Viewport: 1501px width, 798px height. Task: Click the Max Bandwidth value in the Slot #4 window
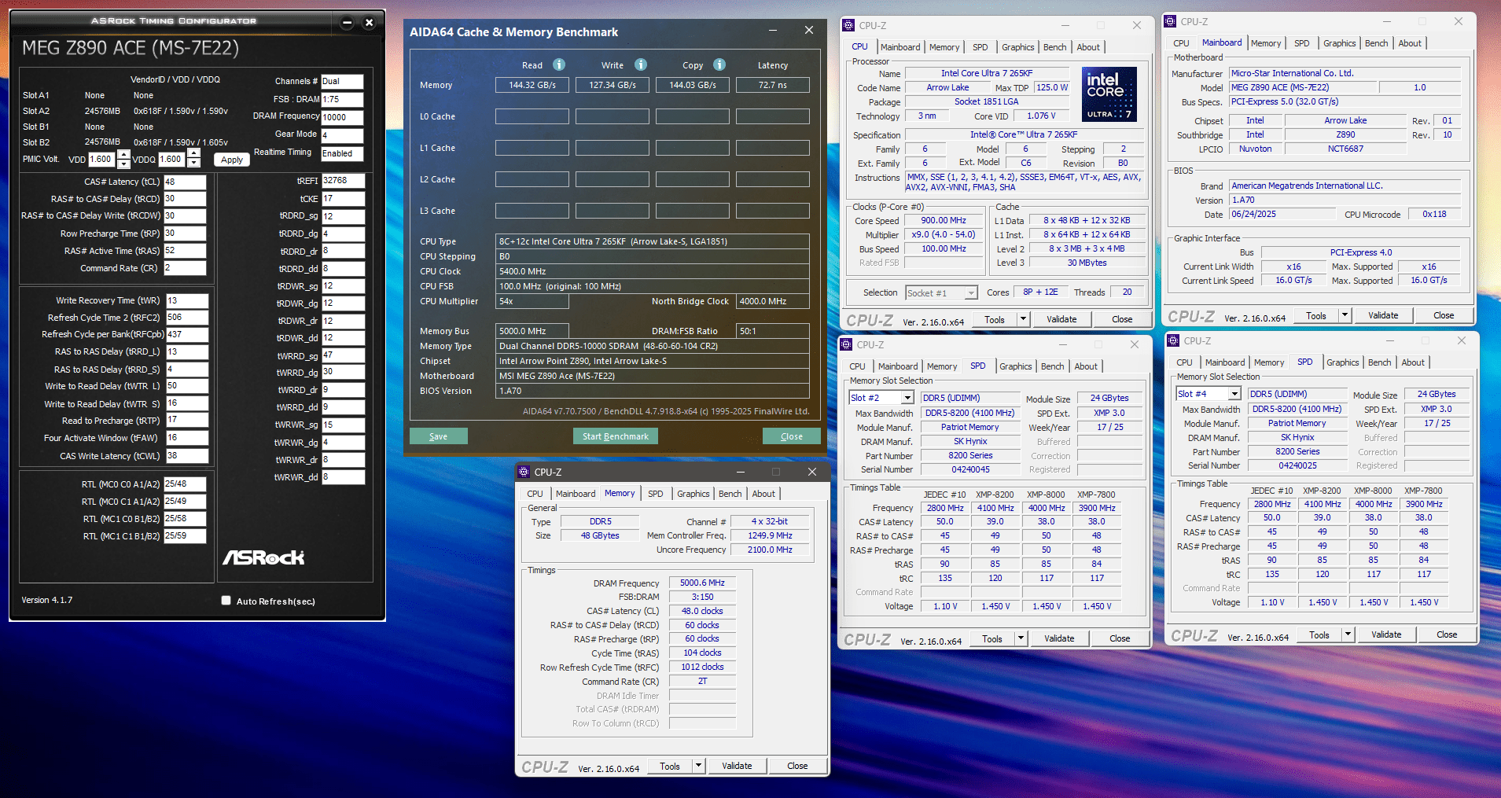click(1297, 409)
